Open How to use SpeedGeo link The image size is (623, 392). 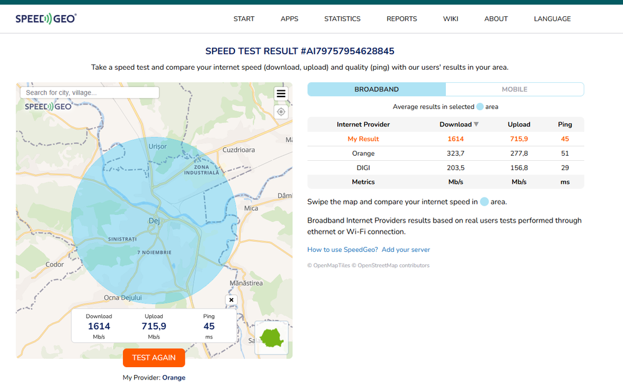(x=342, y=249)
